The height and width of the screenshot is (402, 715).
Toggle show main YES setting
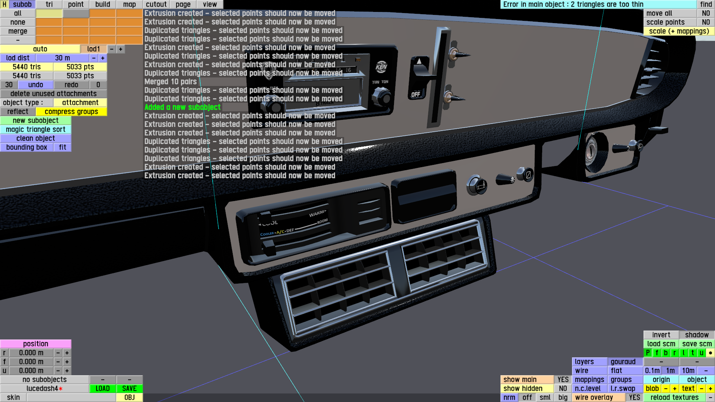563,380
